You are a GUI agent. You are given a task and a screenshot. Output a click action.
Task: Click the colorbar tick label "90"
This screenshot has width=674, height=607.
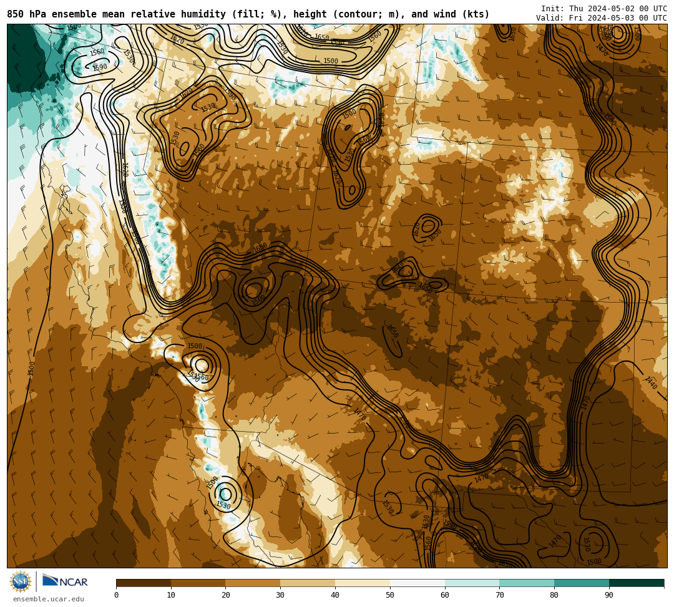(609, 595)
